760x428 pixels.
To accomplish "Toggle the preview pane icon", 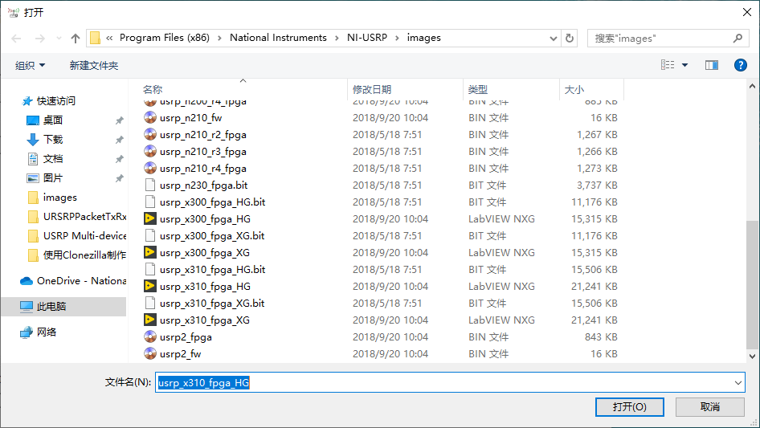I will (711, 65).
